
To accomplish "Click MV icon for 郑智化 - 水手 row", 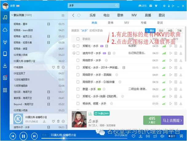I will coord(107,46).
